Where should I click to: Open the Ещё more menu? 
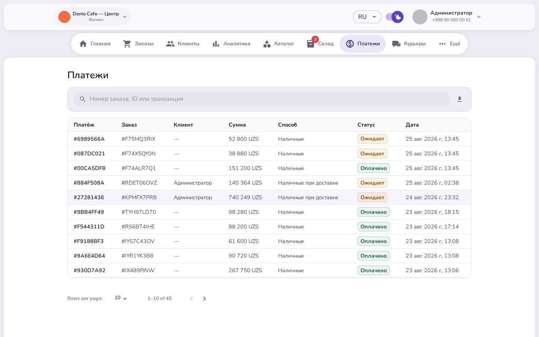click(x=450, y=44)
